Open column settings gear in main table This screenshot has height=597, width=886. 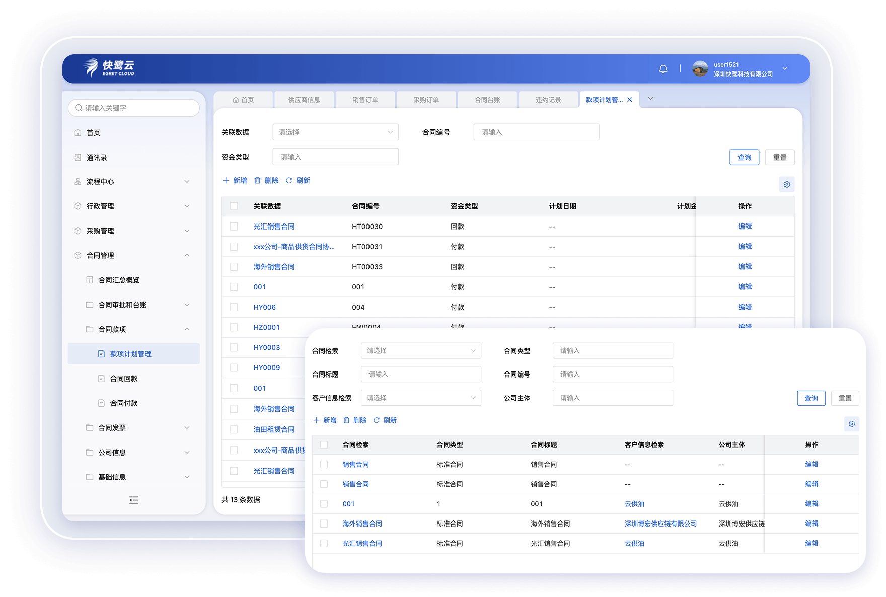787,185
